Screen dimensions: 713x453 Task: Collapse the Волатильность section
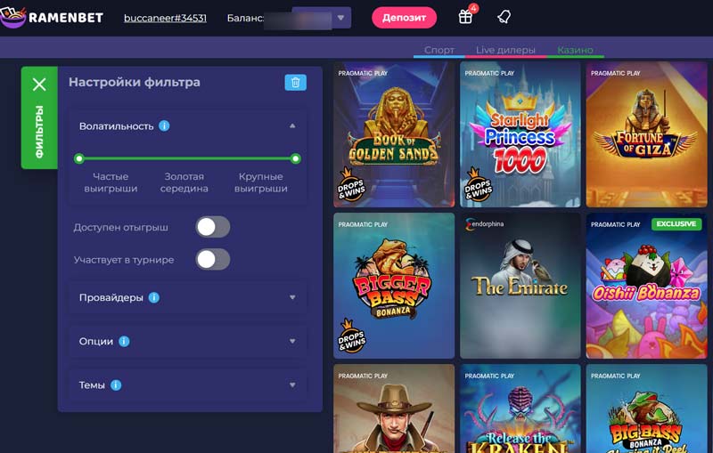(x=292, y=126)
